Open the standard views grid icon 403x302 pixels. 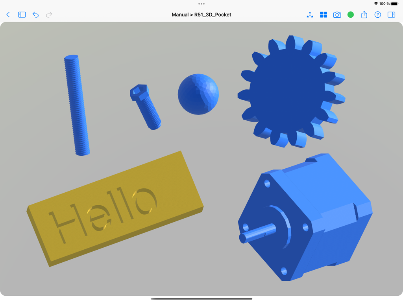pos(323,15)
